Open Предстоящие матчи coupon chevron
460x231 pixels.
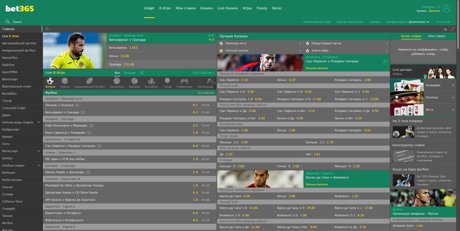387,43
